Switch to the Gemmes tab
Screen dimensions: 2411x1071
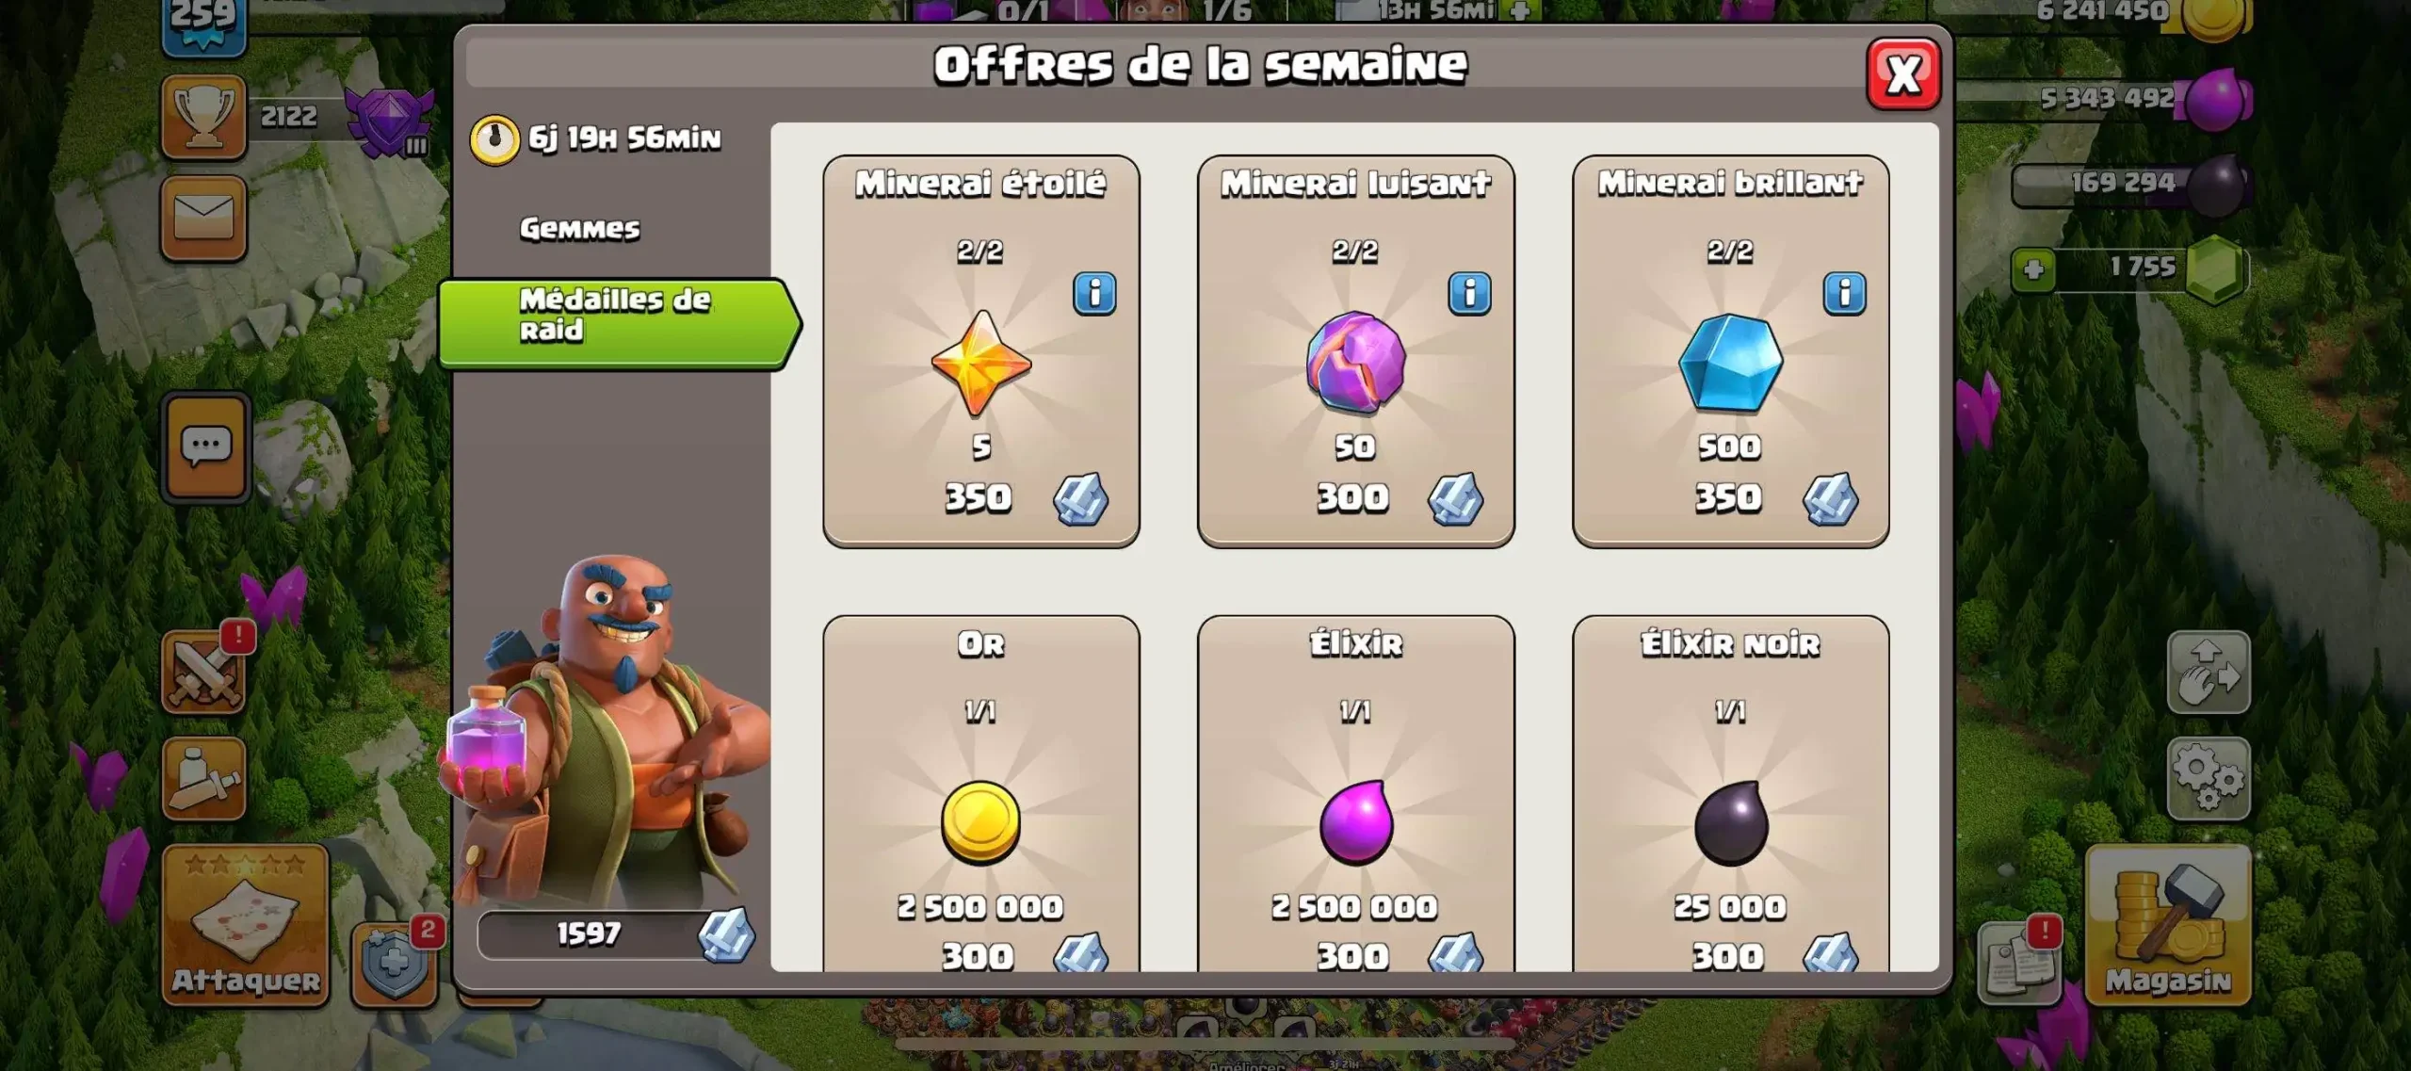click(579, 228)
